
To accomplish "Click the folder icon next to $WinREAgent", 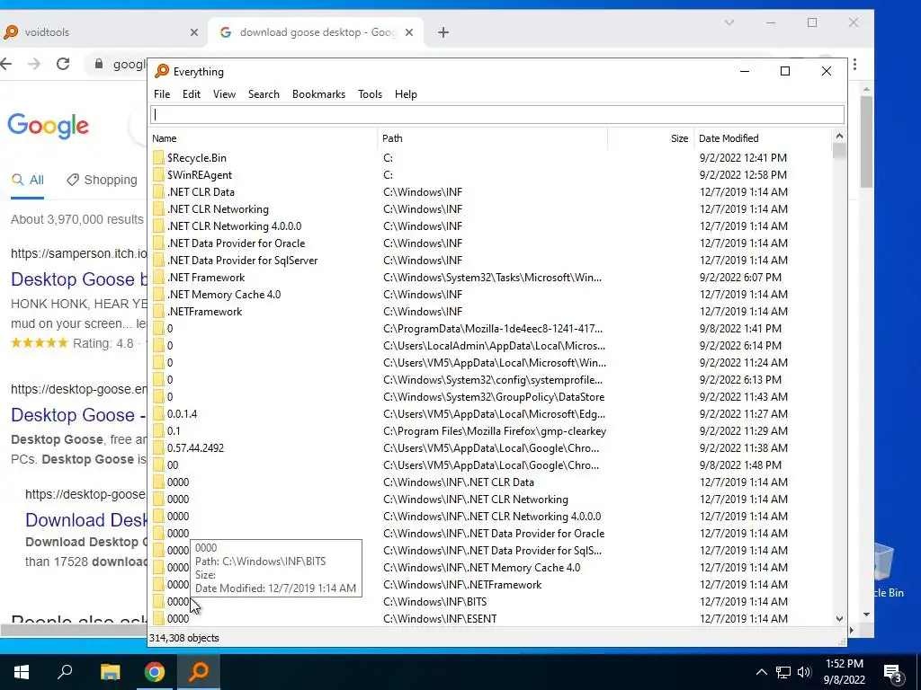I will (x=158, y=175).
